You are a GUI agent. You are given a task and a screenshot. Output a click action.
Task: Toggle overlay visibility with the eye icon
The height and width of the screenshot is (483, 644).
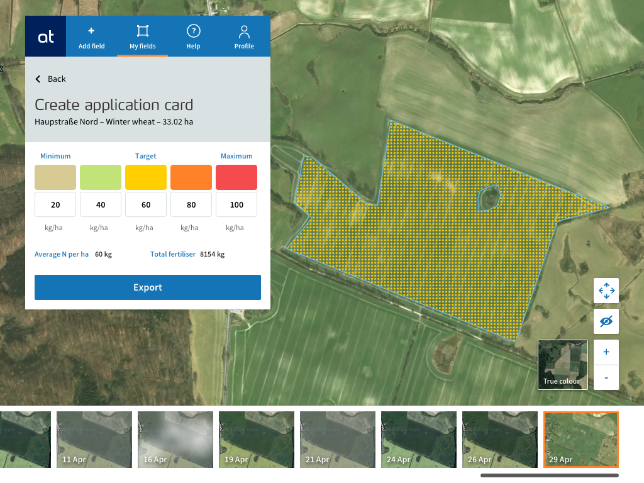point(606,321)
